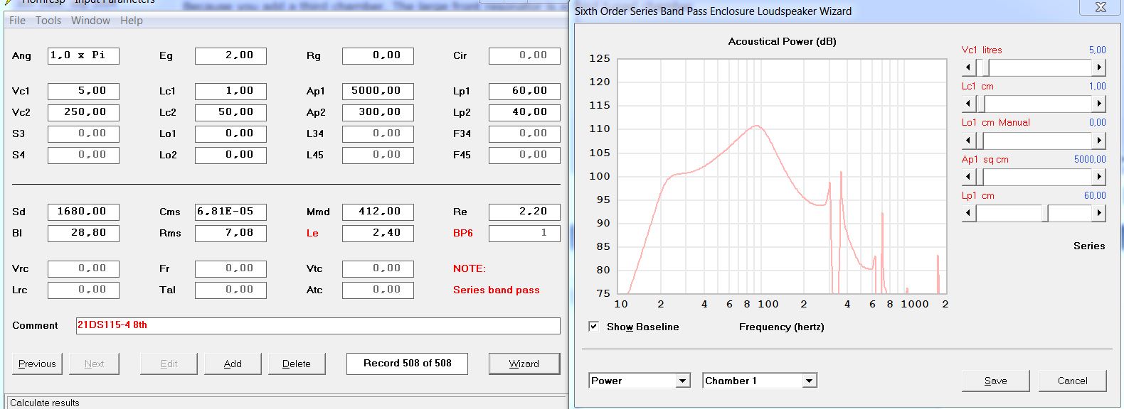
Task: Click the red BP6 label
Action: pyautogui.click(x=463, y=233)
